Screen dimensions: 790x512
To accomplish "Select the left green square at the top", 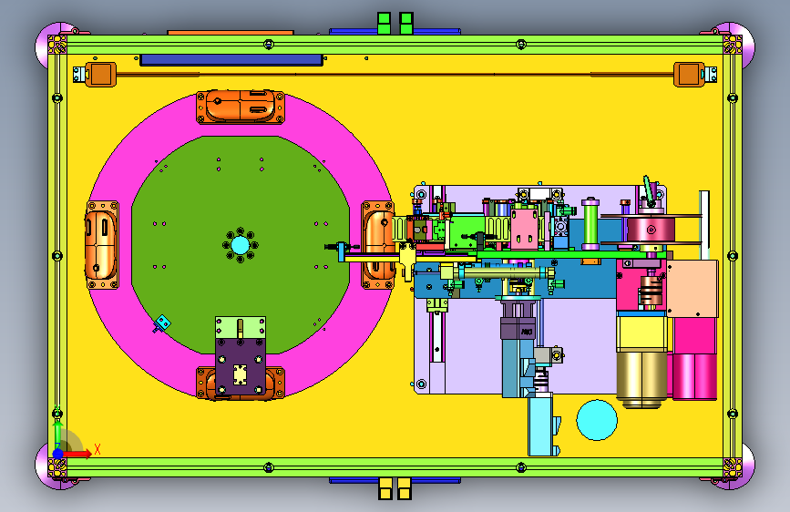I will pos(385,23).
